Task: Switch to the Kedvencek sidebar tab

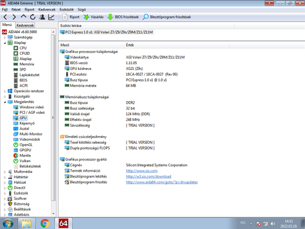Action: coord(25,25)
